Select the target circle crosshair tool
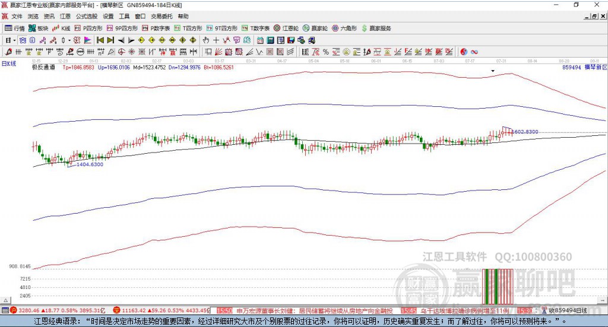The image size is (608, 327). pos(121,52)
